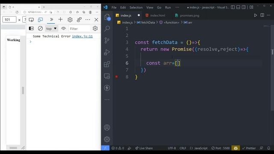Image resolution: width=274 pixels, height=154 pixels.
Task: Toggle the bottom panel layout icon
Action: [238, 7]
